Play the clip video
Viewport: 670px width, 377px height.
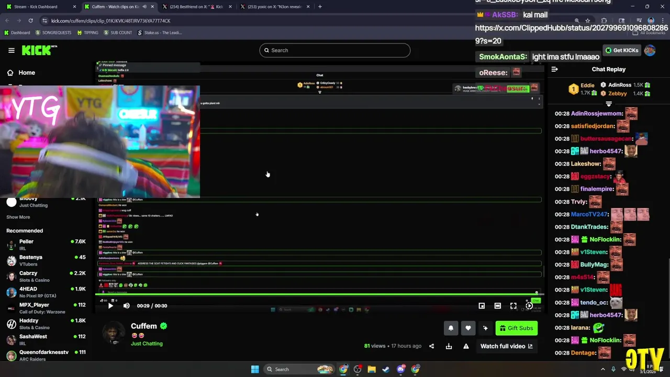110,306
